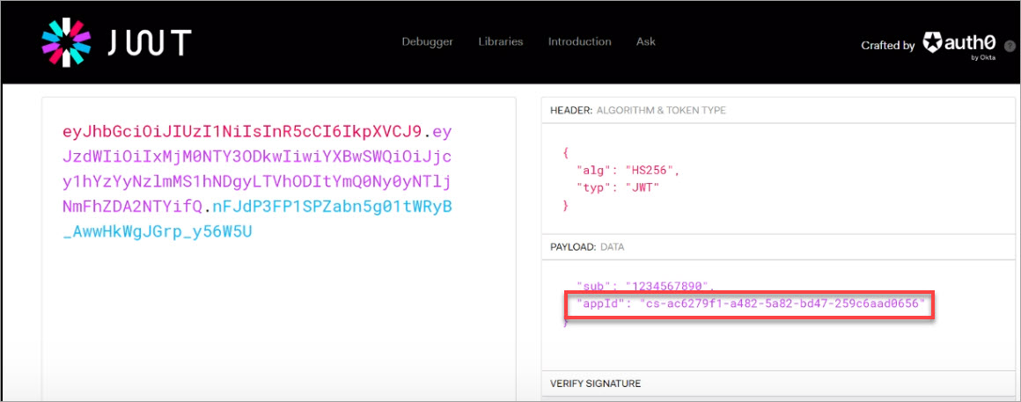
Task: Select the VERIFY SIGNATURE section title
Action: point(595,384)
